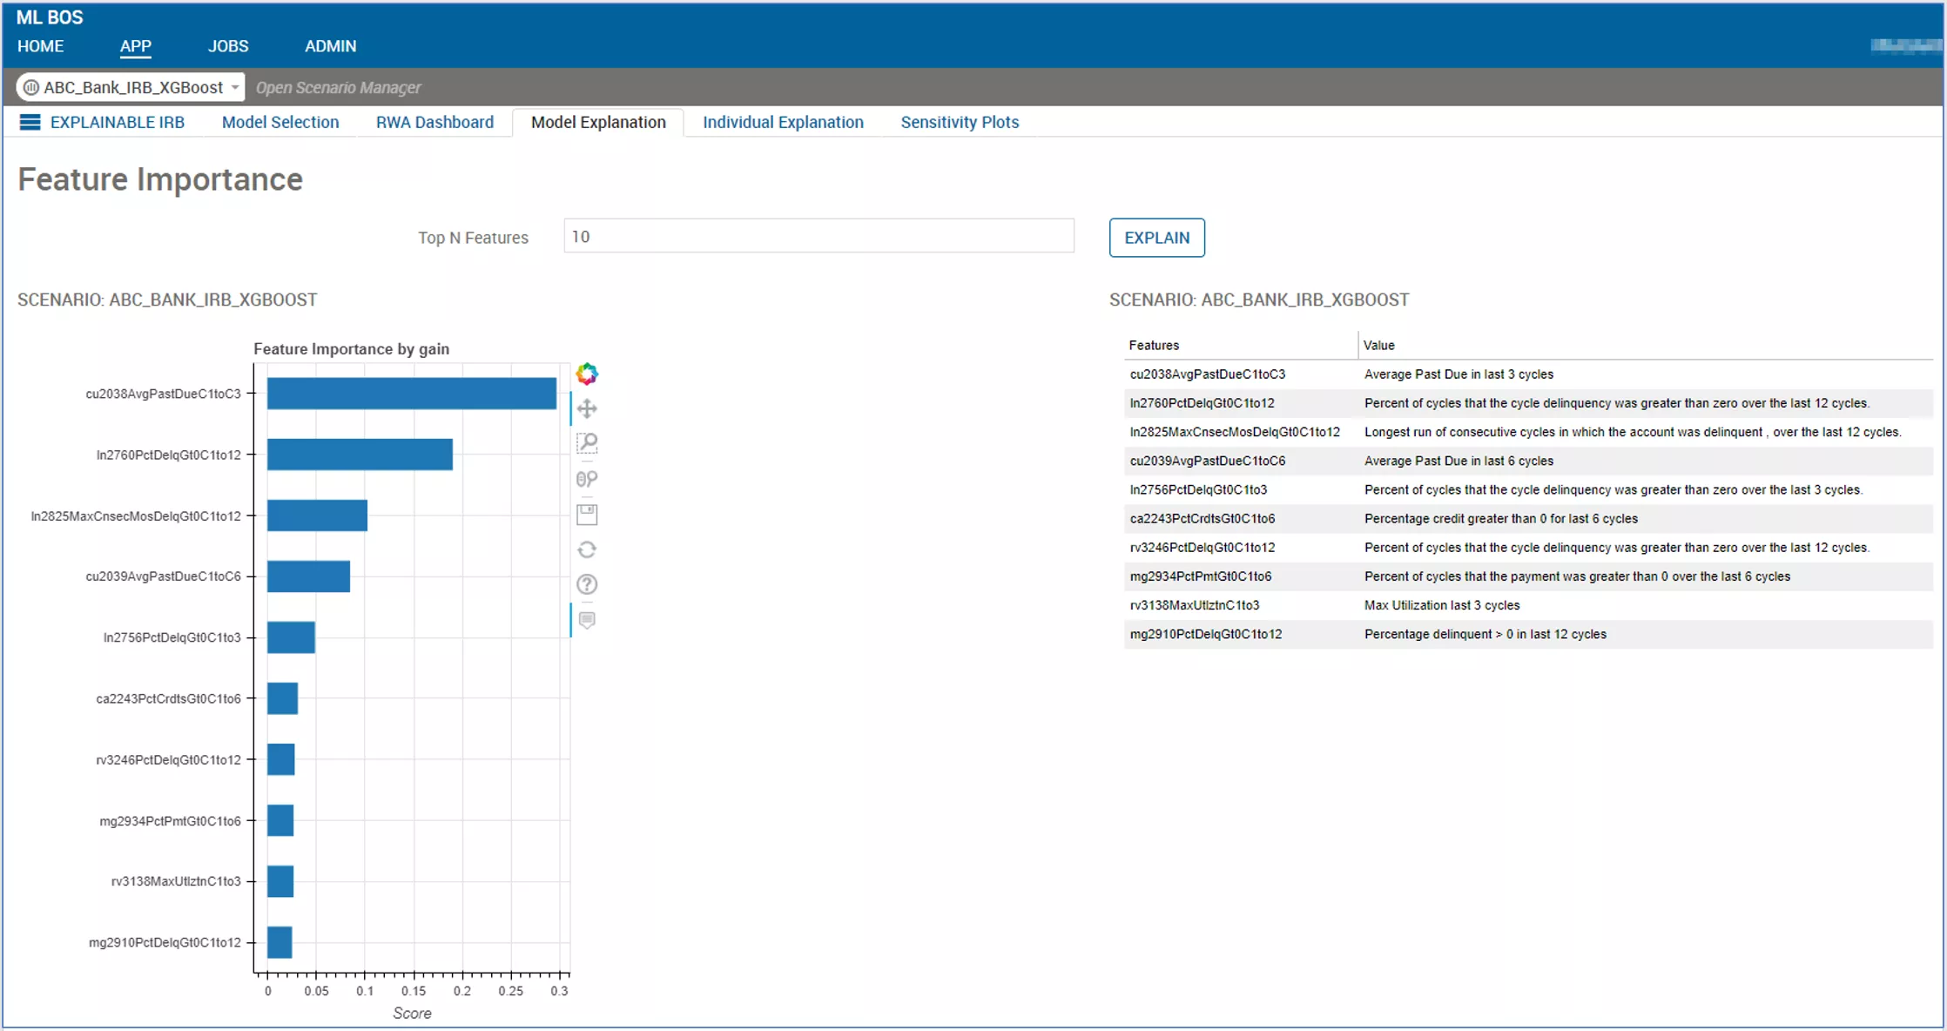Screen dimensions: 1947x1031
Task: Click the Bokeh logo icon
Action: pyautogui.click(x=587, y=374)
